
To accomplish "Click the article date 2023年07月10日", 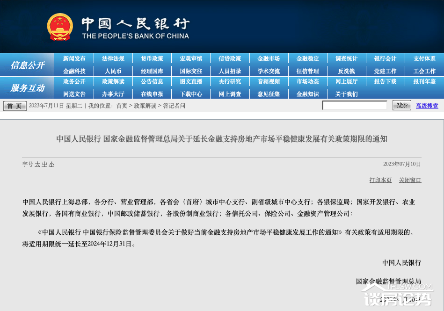I will point(402,164).
